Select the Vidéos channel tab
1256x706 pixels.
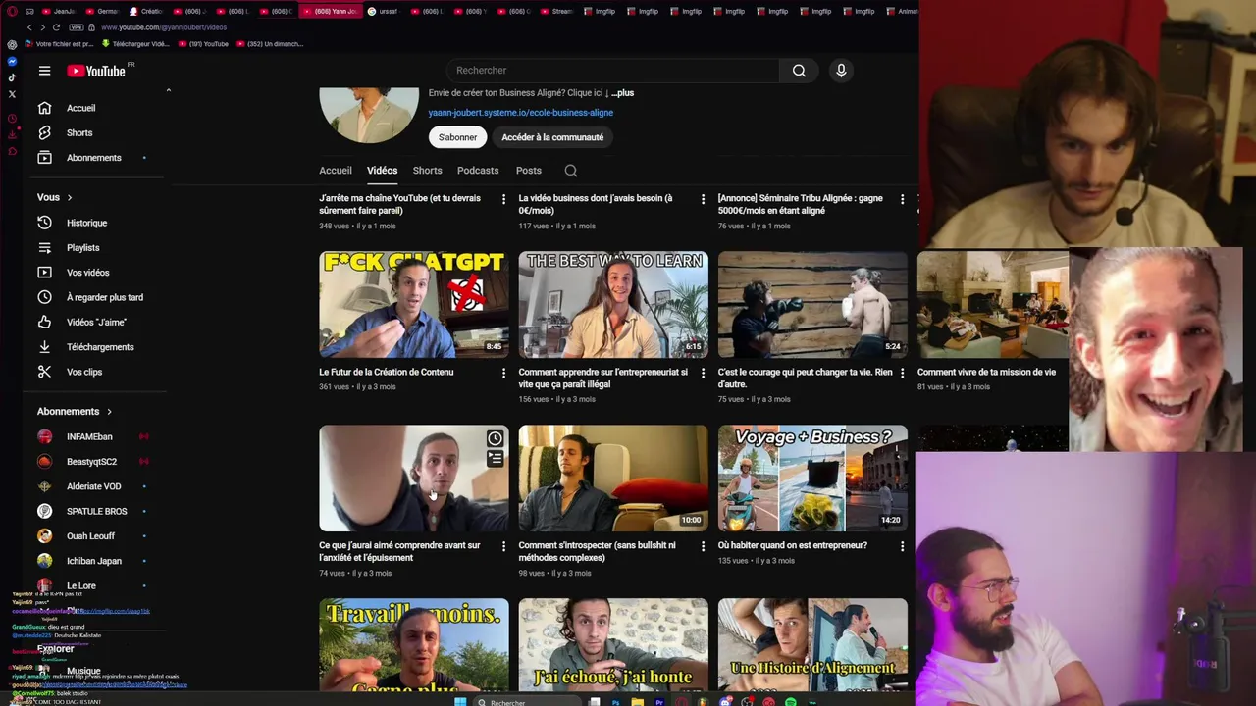click(382, 170)
